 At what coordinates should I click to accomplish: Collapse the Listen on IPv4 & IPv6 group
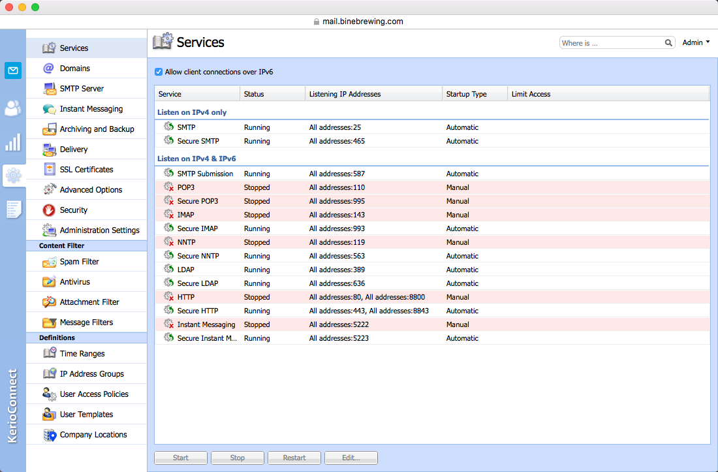point(196,159)
